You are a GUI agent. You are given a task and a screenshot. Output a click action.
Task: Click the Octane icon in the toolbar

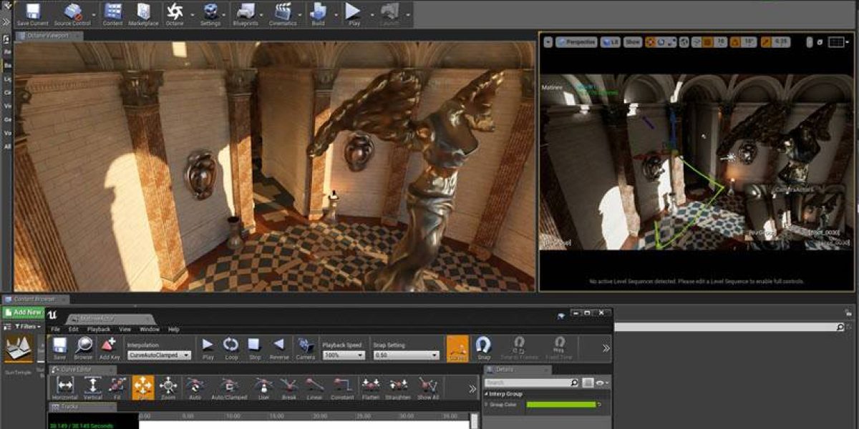(x=175, y=11)
